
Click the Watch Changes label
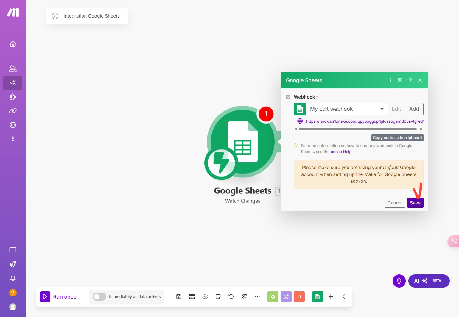pos(242,201)
